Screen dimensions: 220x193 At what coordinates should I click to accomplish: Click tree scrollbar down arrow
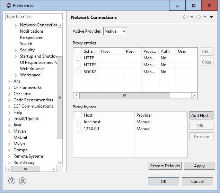60,163
